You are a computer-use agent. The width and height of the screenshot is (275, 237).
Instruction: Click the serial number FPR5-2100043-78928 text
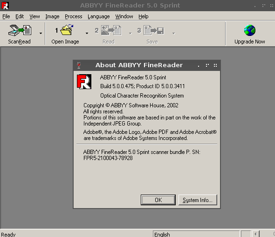pyautogui.click(x=108, y=158)
